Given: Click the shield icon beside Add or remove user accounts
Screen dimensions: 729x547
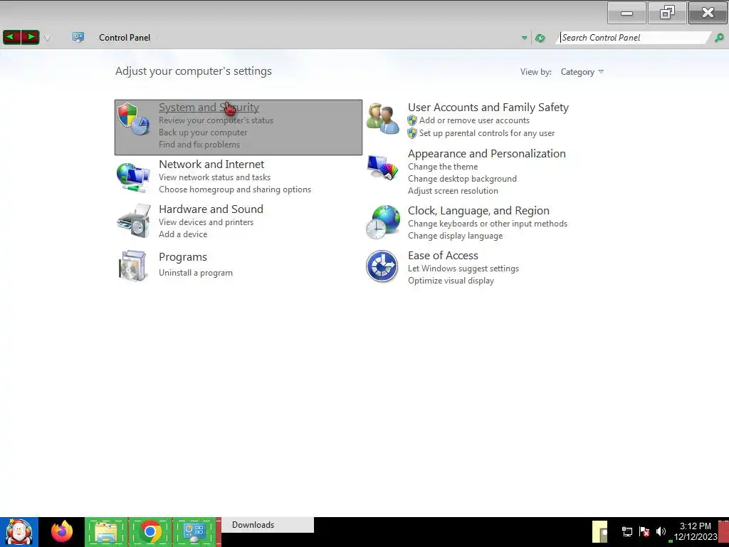Looking at the screenshot, I should 412,120.
